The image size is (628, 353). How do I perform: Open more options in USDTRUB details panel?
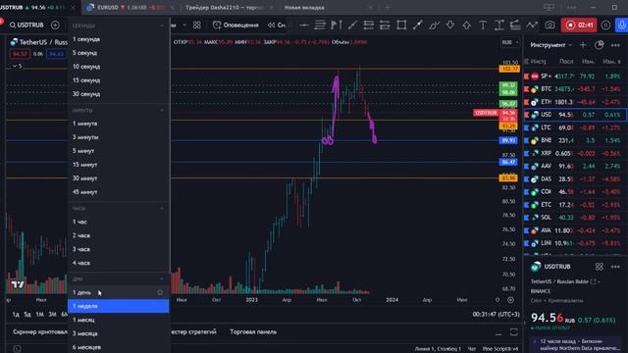click(x=615, y=267)
